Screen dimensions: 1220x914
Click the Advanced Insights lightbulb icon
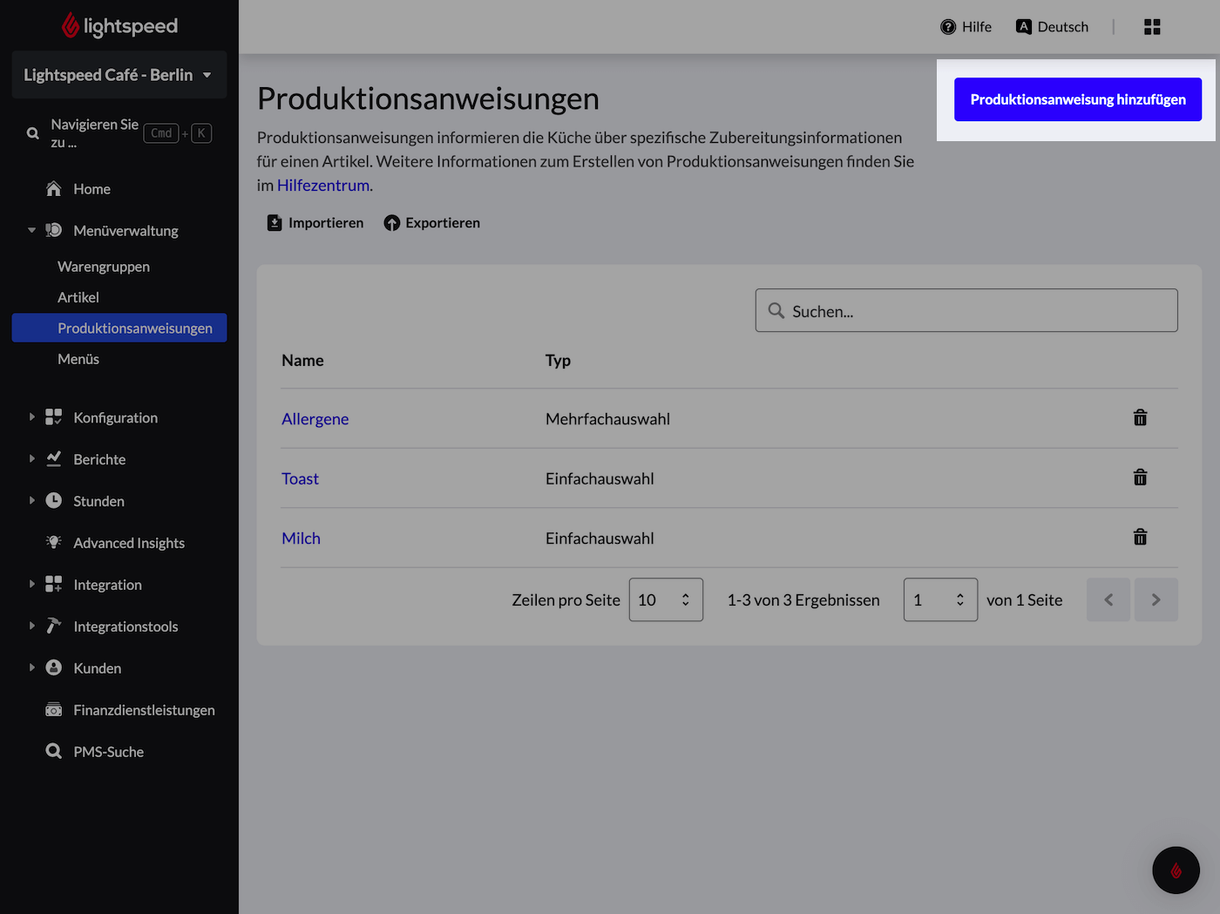pyautogui.click(x=54, y=542)
